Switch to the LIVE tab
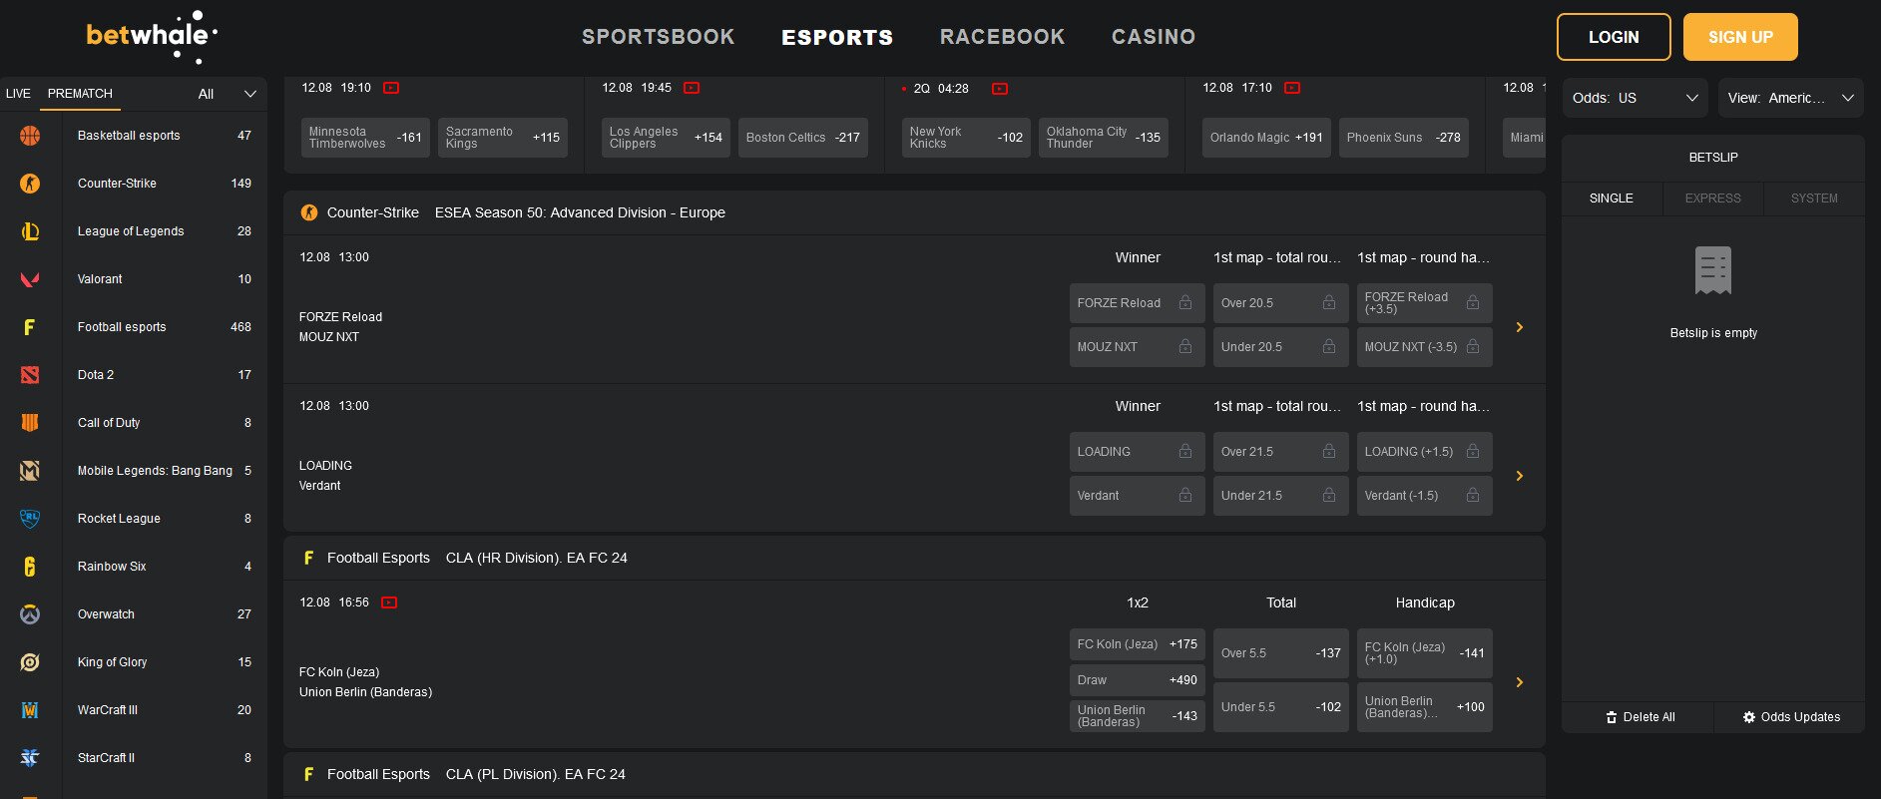1881x799 pixels. tap(18, 94)
